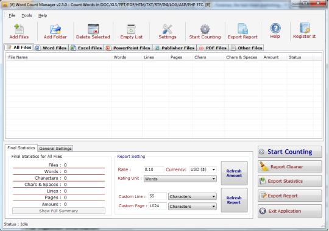Switch to the Other Files tab

246,48
